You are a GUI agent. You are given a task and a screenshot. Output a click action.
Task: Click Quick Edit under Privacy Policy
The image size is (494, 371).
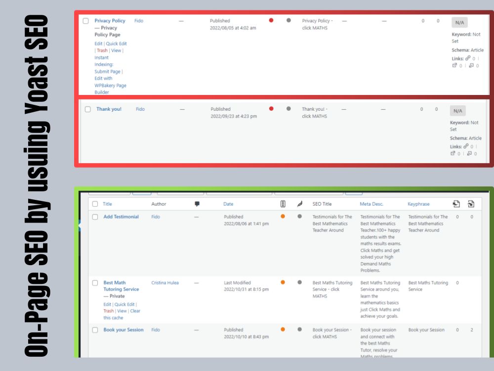pos(116,44)
